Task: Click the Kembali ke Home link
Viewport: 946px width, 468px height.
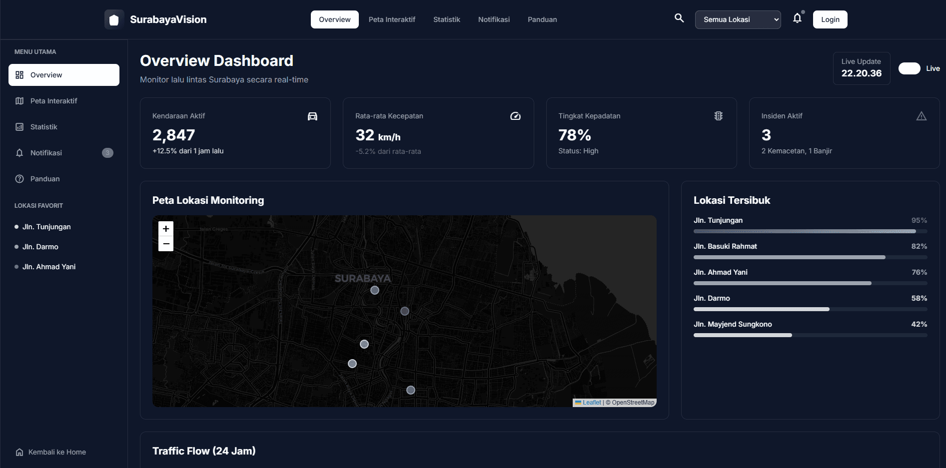Action: point(57,452)
